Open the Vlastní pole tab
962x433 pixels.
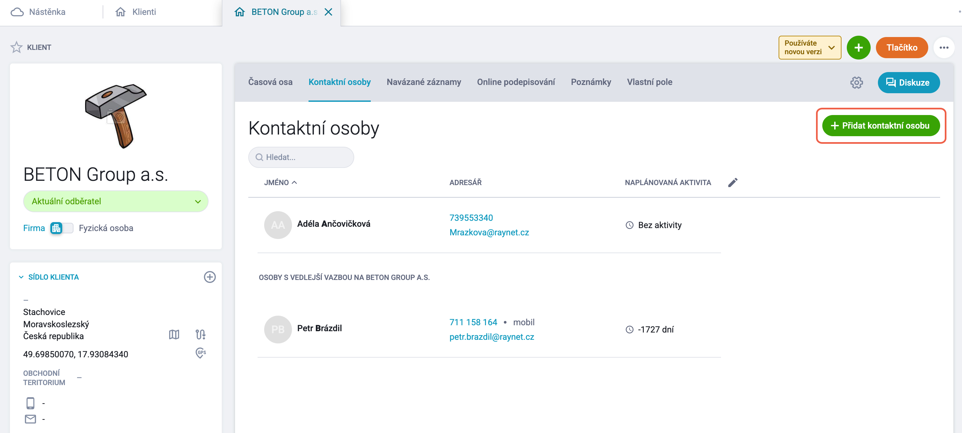point(649,82)
